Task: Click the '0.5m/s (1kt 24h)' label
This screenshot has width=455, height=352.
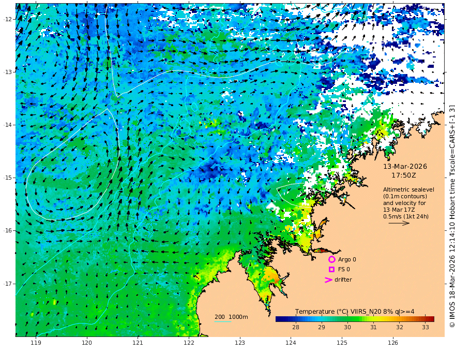Action: 406,216
